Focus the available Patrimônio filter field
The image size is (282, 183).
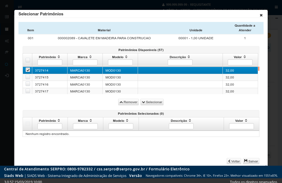50,62
